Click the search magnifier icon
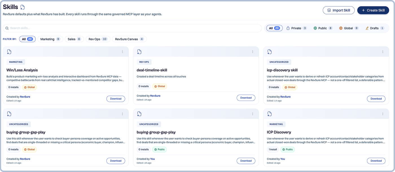The width and height of the screenshot is (395, 172). [7, 28]
